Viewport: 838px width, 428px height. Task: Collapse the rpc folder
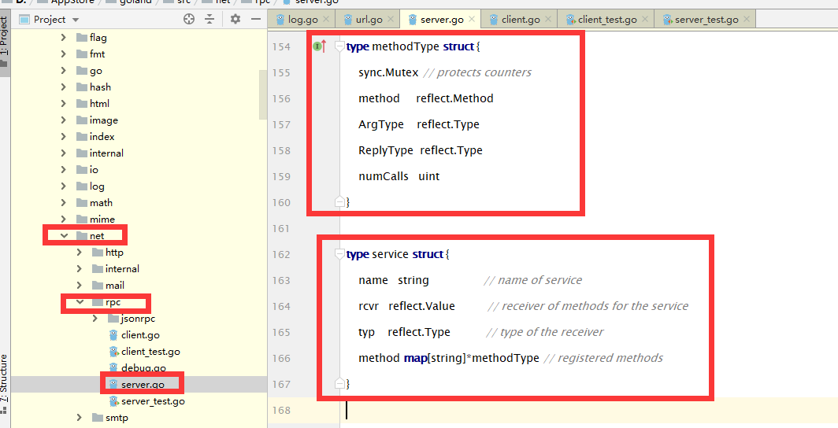[80, 302]
